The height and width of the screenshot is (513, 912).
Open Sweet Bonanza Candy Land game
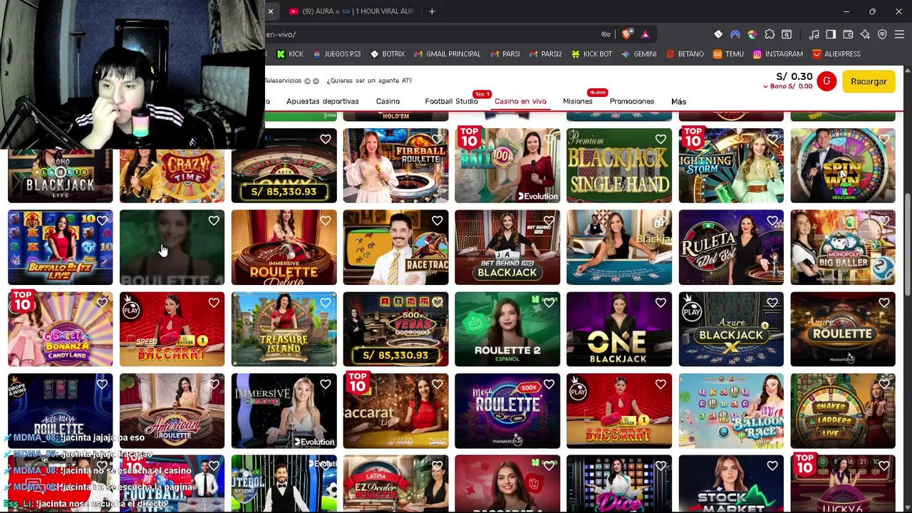(x=60, y=329)
